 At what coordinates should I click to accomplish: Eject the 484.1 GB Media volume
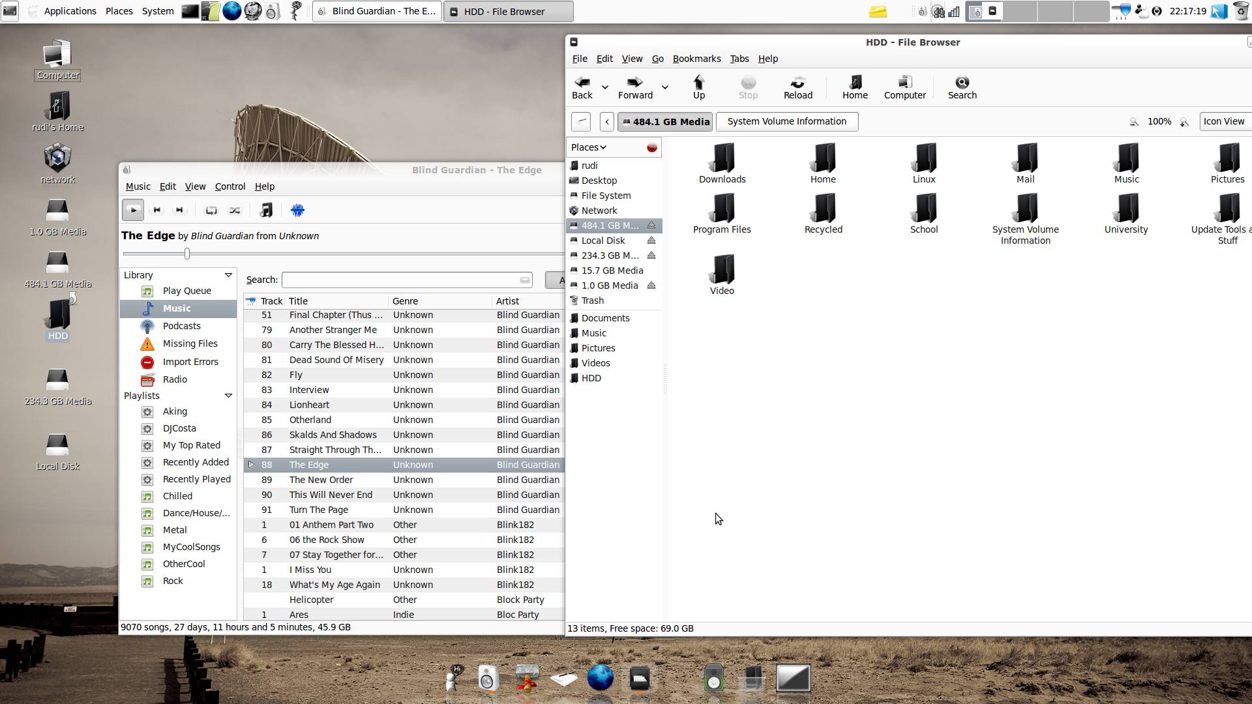coord(651,226)
